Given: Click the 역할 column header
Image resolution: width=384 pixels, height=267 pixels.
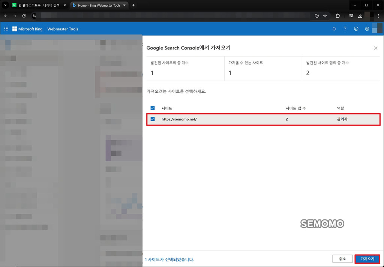Looking at the screenshot, I should 340,108.
